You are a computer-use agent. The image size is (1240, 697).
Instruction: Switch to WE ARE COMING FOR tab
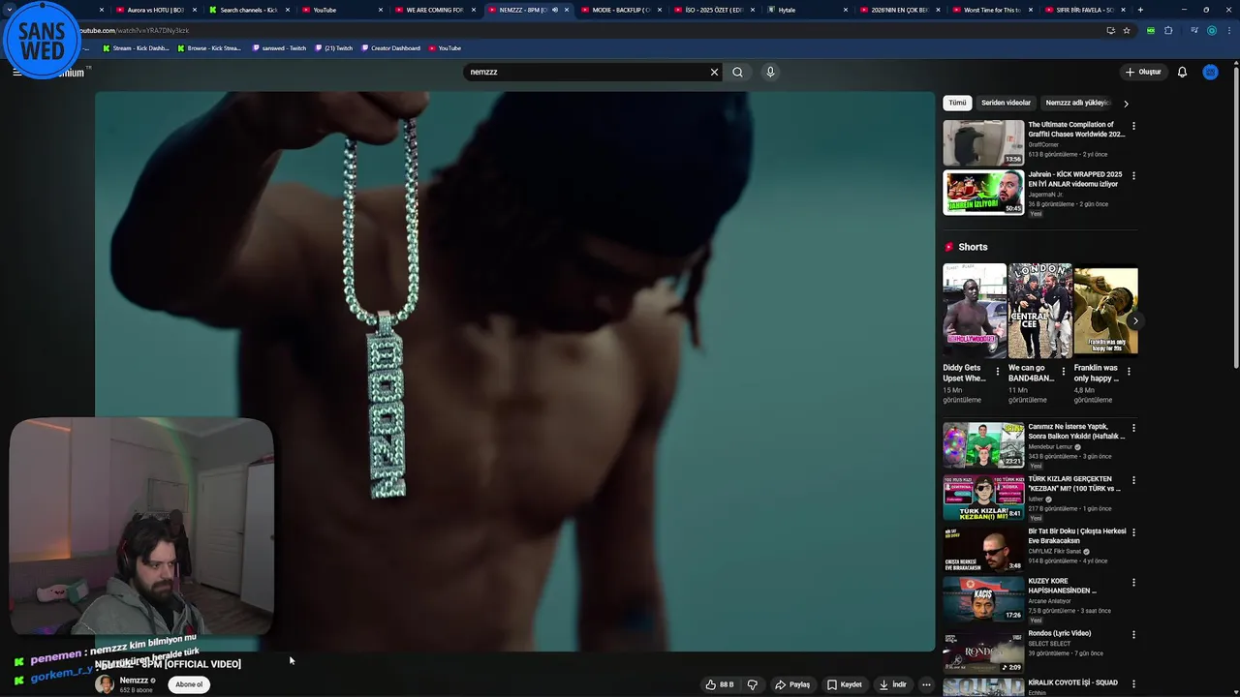pyautogui.click(x=434, y=10)
